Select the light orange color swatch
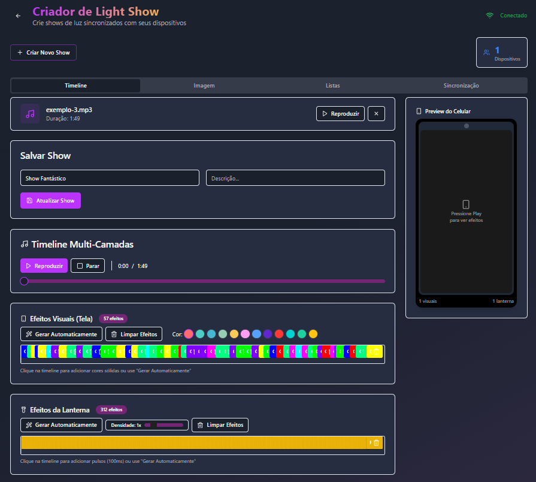Screen dimensions: 536x482 [234, 334]
